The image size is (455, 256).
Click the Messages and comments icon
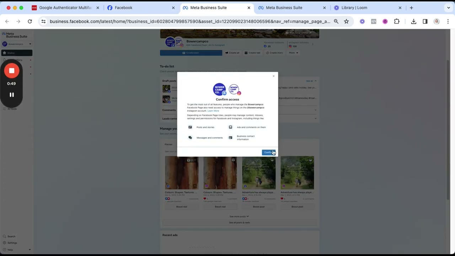coord(190,138)
